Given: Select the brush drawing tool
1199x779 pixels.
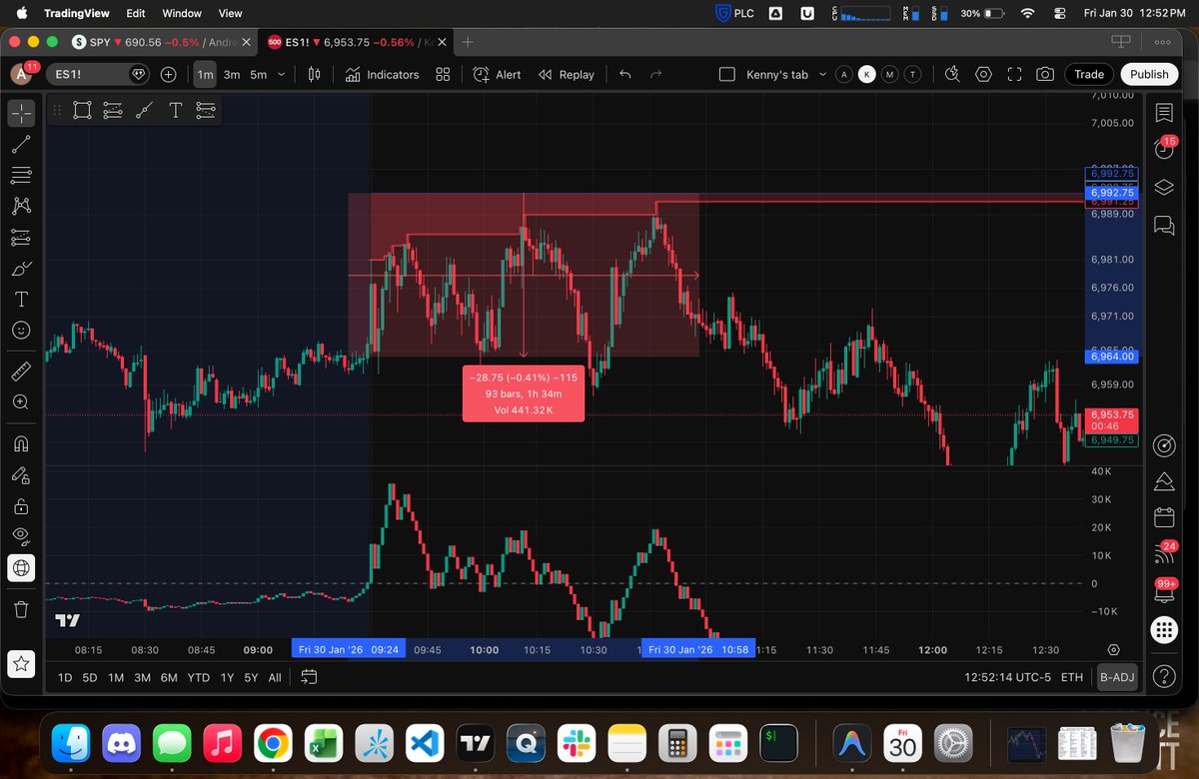Looking at the screenshot, I should click(21, 269).
